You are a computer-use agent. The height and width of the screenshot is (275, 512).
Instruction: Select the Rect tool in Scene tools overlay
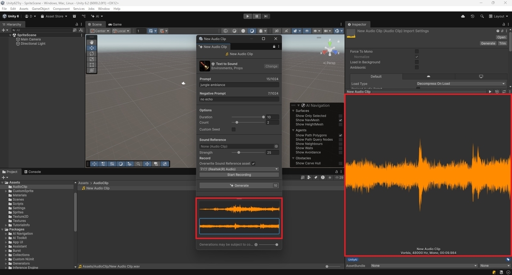(x=91, y=65)
